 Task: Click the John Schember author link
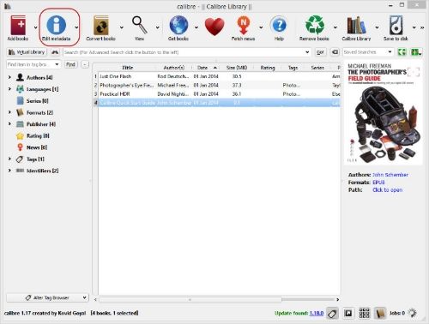(390, 175)
